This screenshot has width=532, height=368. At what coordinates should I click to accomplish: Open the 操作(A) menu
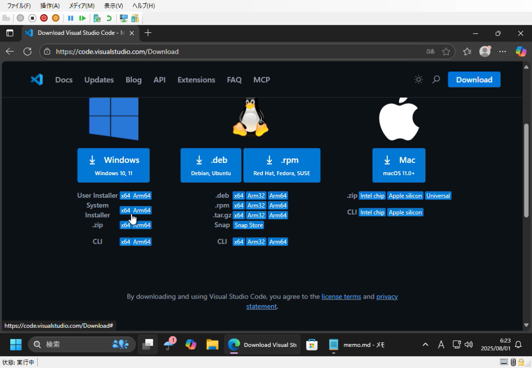pyautogui.click(x=50, y=6)
